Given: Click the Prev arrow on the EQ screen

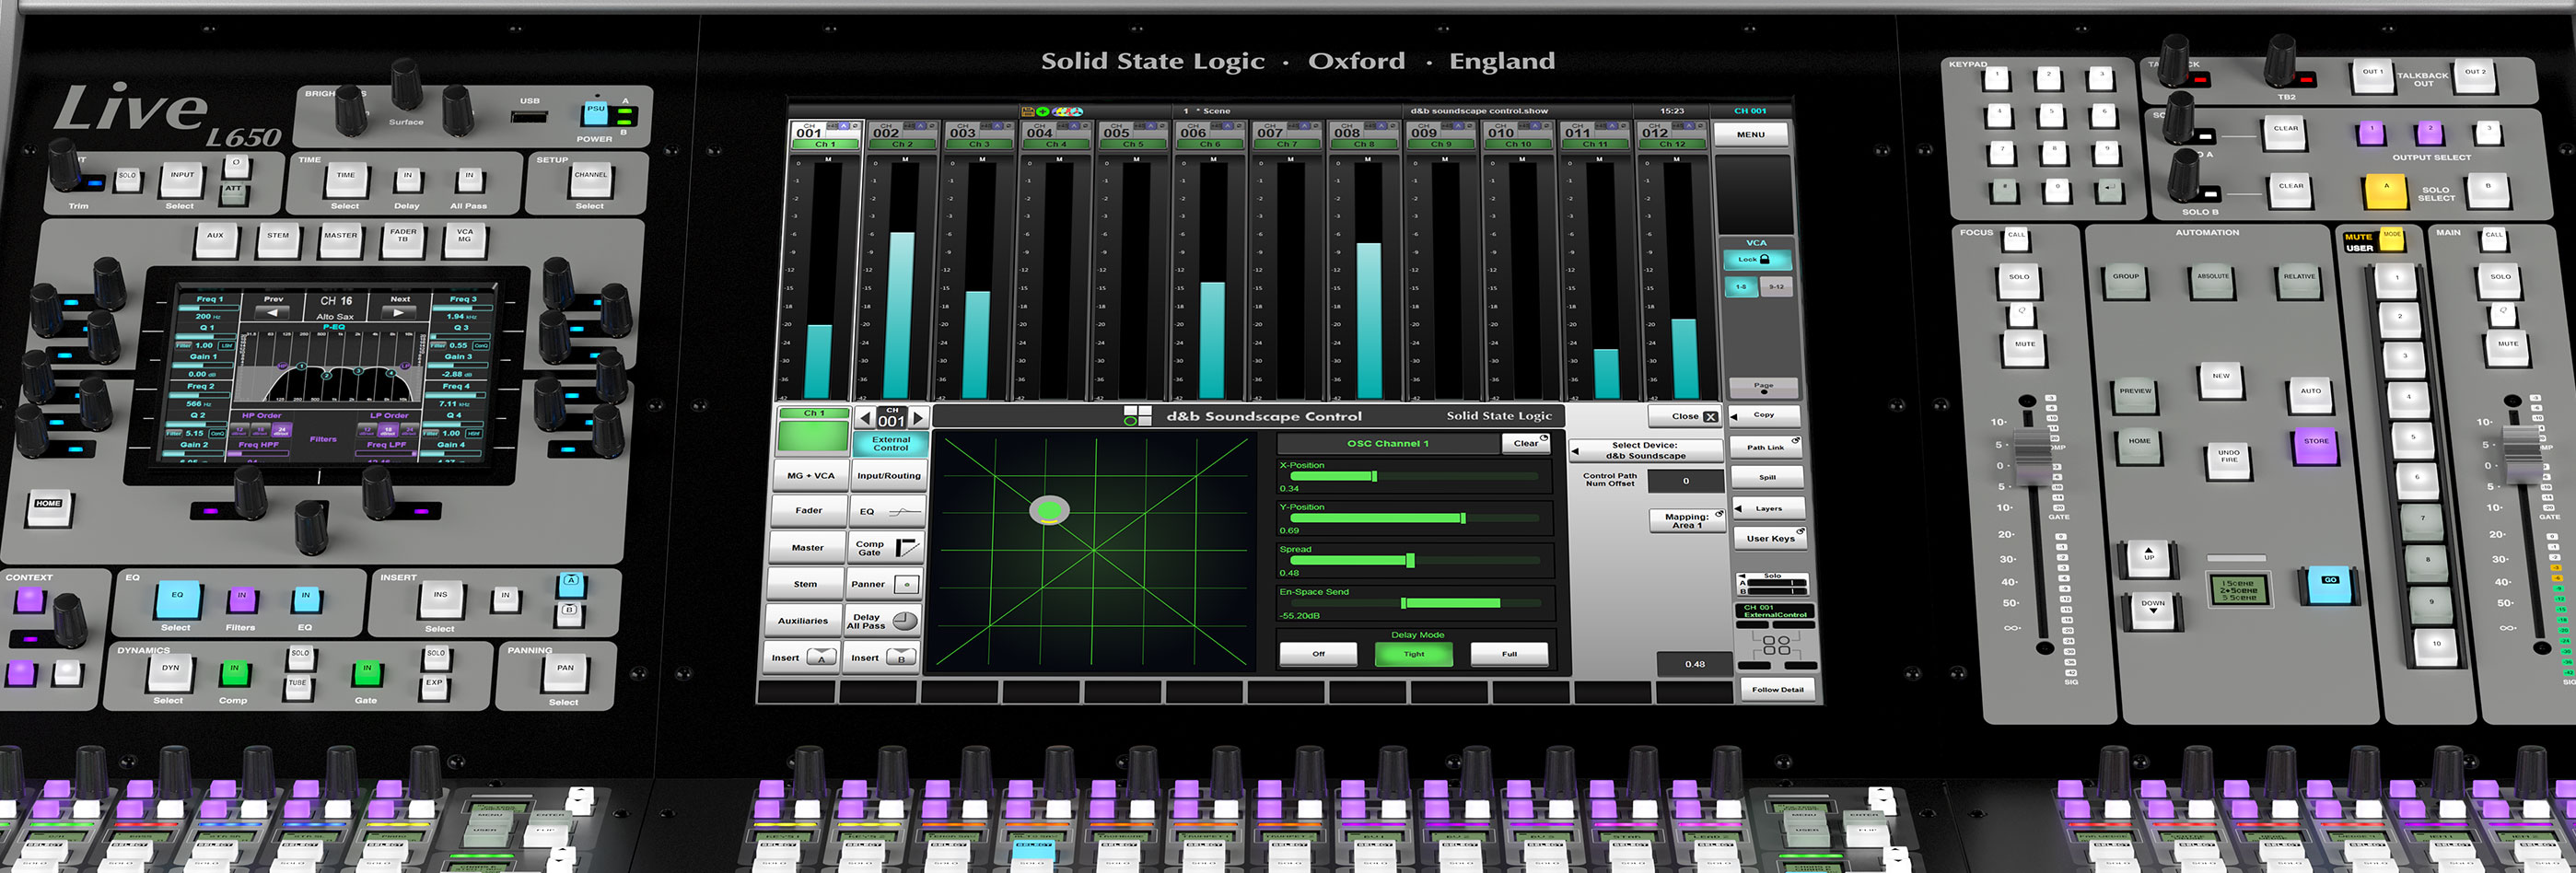Looking at the screenshot, I should (x=273, y=312).
